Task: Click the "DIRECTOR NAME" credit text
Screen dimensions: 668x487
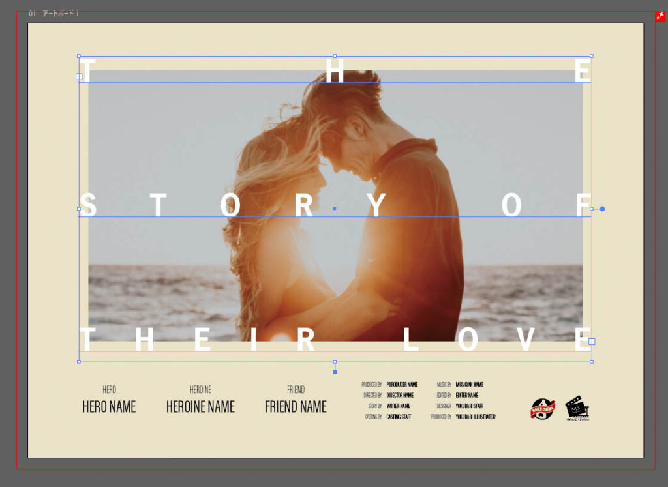Action: 400,395
